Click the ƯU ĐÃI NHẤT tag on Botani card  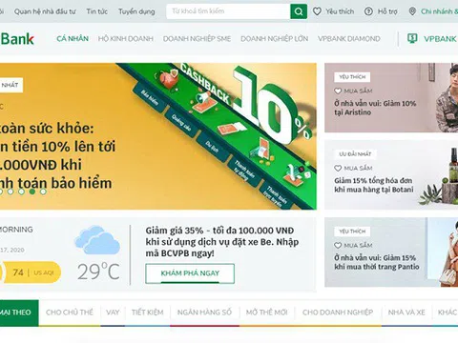point(355,154)
